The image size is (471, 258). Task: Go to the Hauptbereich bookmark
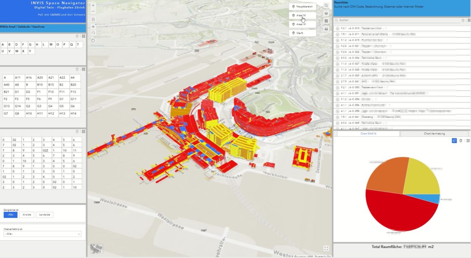(302, 6)
